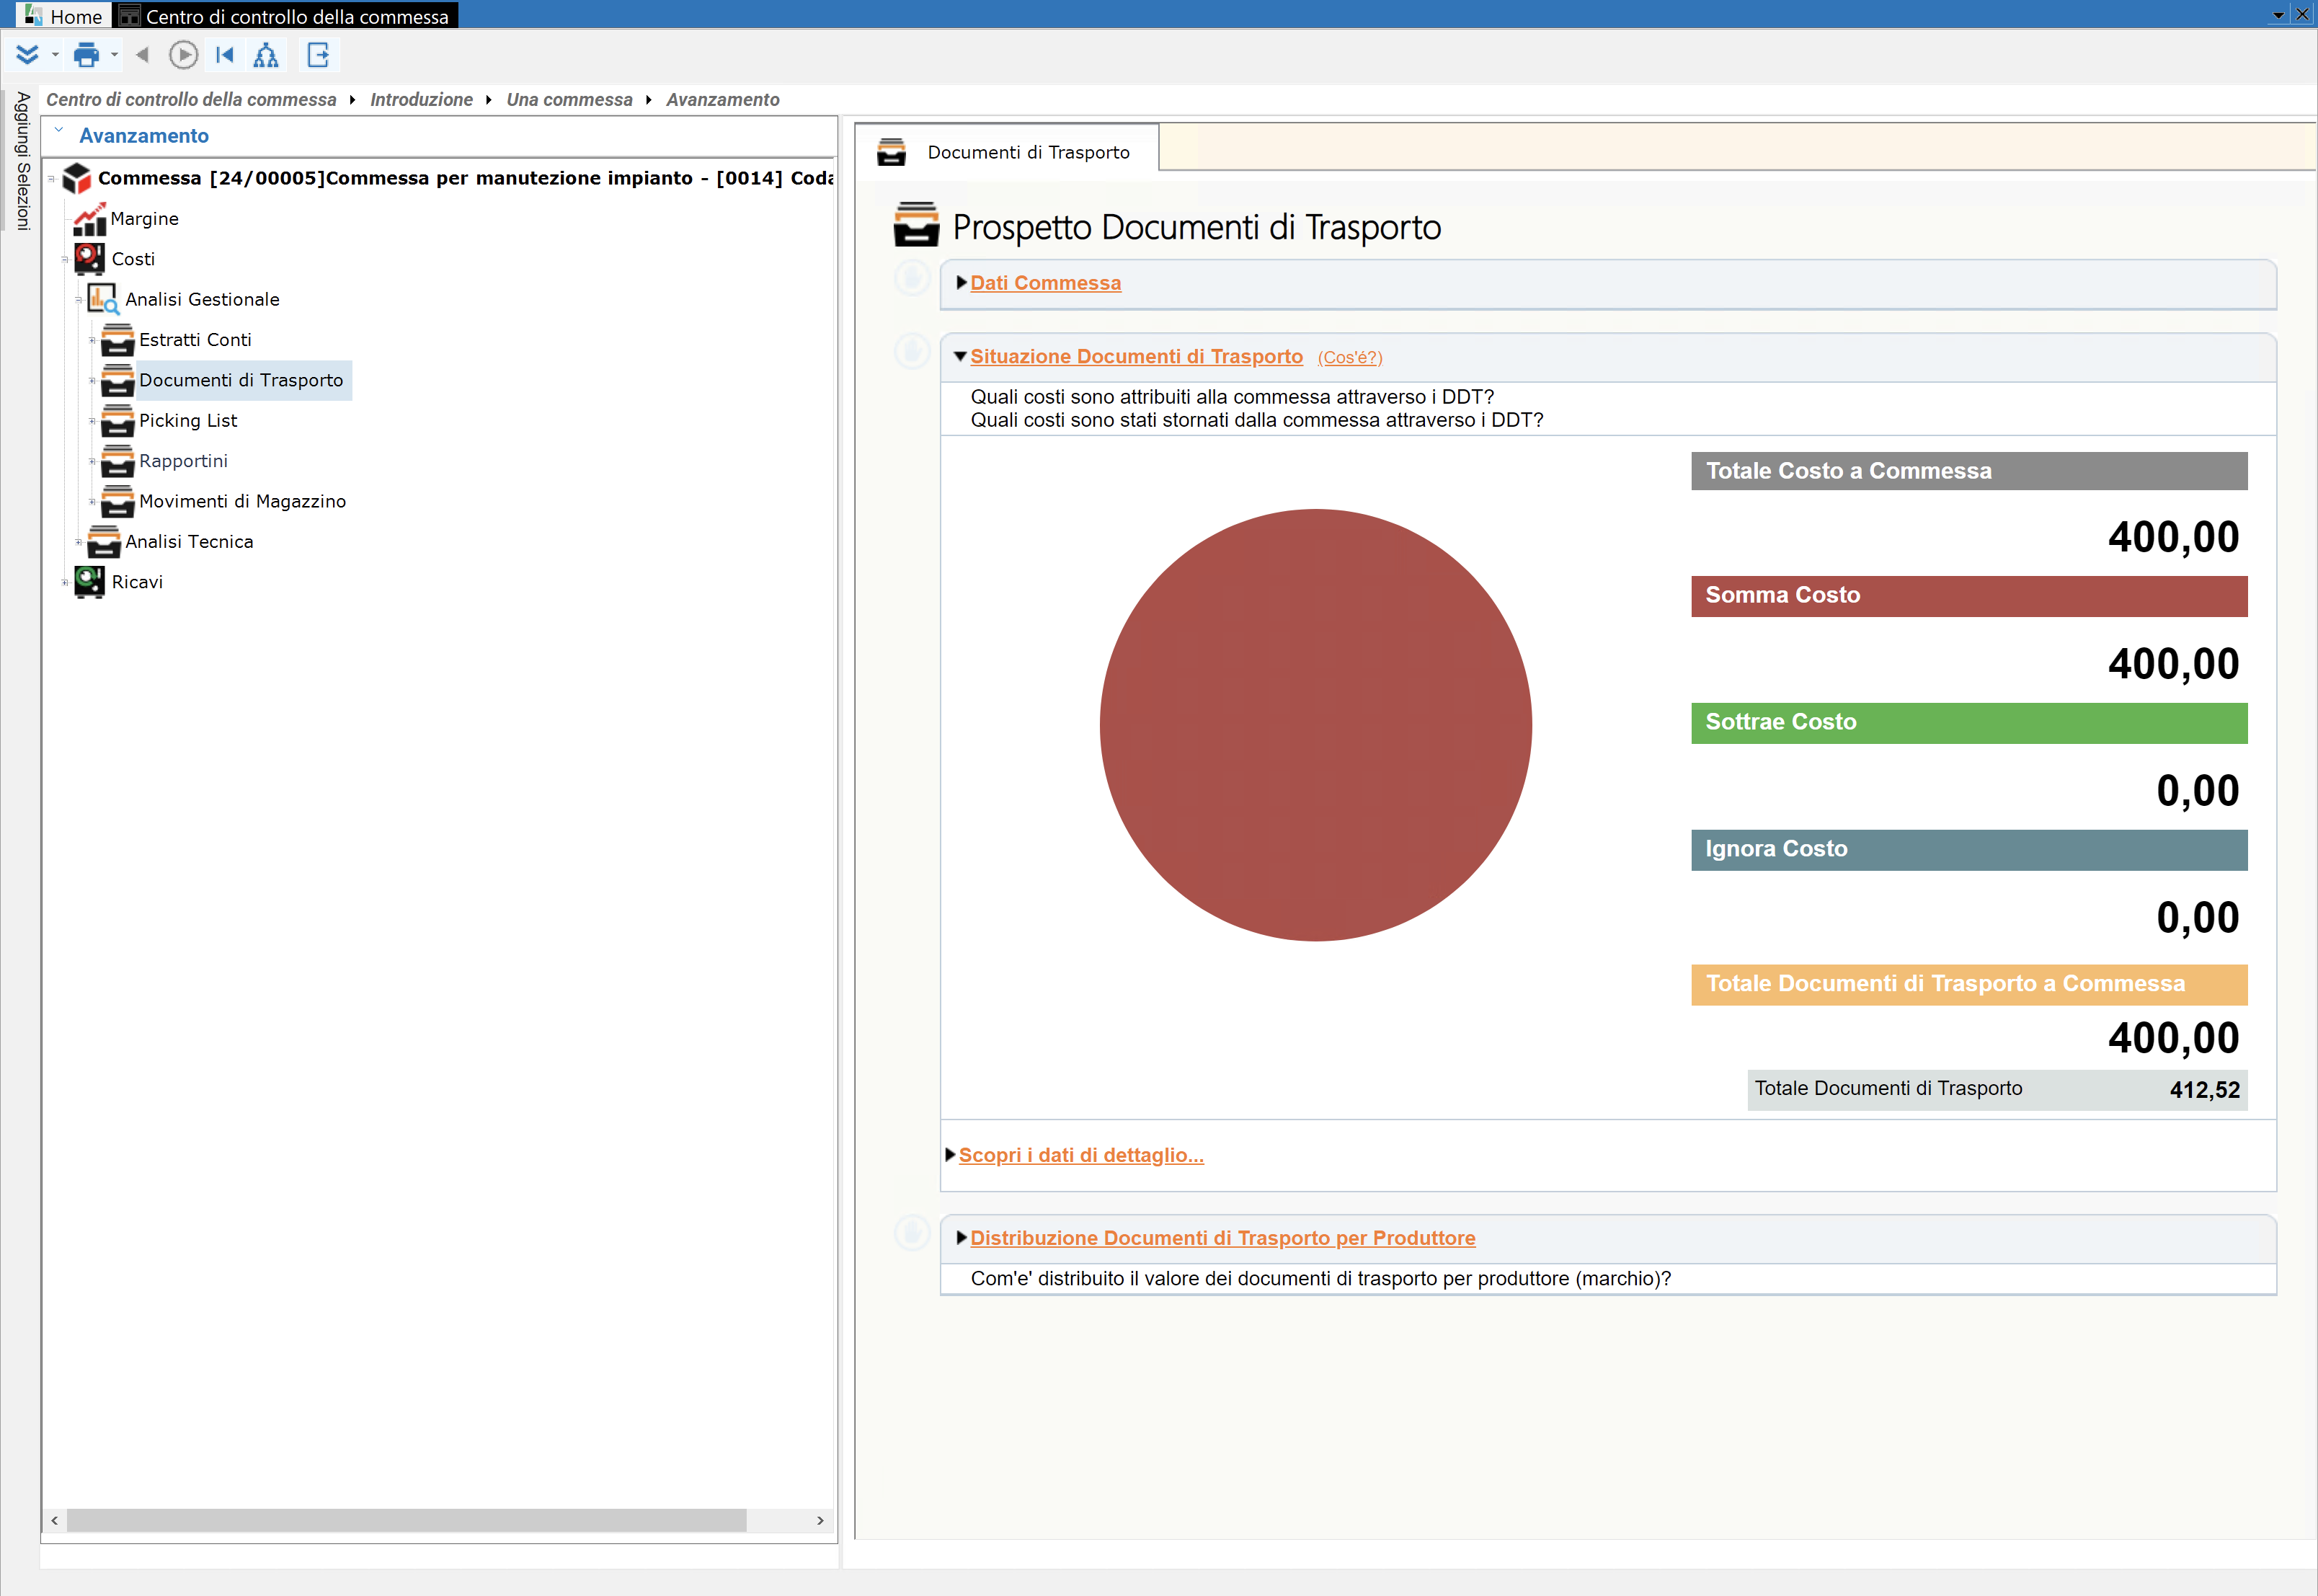Select Movimenti di Magazzino tree item

pyautogui.click(x=242, y=502)
